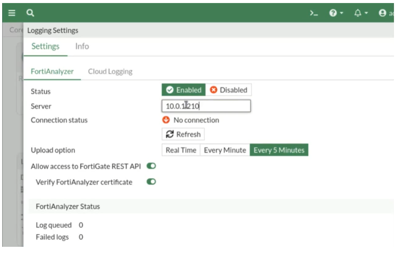Screen dimensions: 397x255
Task: Toggle Verify FortiAnalyzer certificate switch
Action: [151, 182]
